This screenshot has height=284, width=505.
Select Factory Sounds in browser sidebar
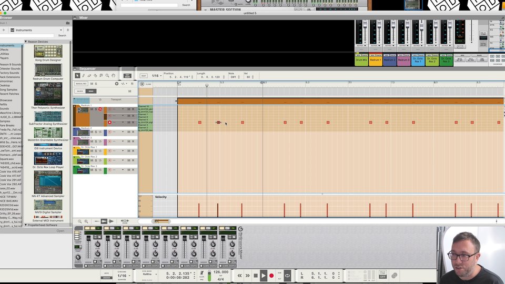[x=9, y=73]
